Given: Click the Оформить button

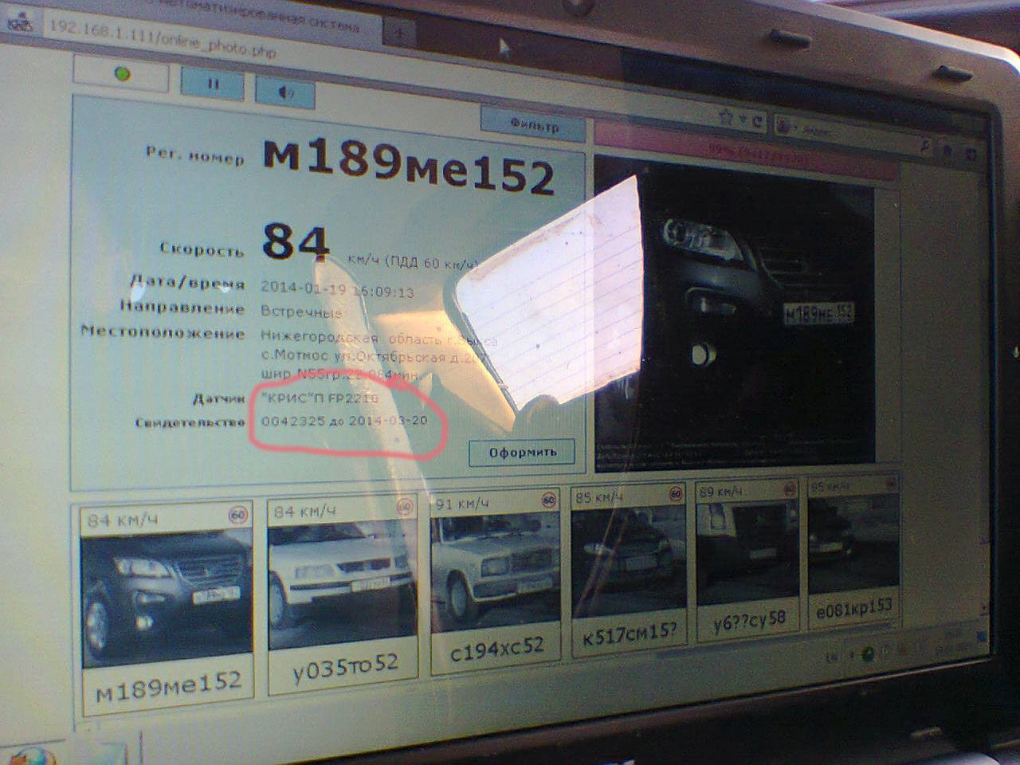Looking at the screenshot, I should 521,452.
